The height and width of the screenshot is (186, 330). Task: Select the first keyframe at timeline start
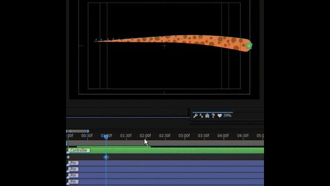point(68,157)
